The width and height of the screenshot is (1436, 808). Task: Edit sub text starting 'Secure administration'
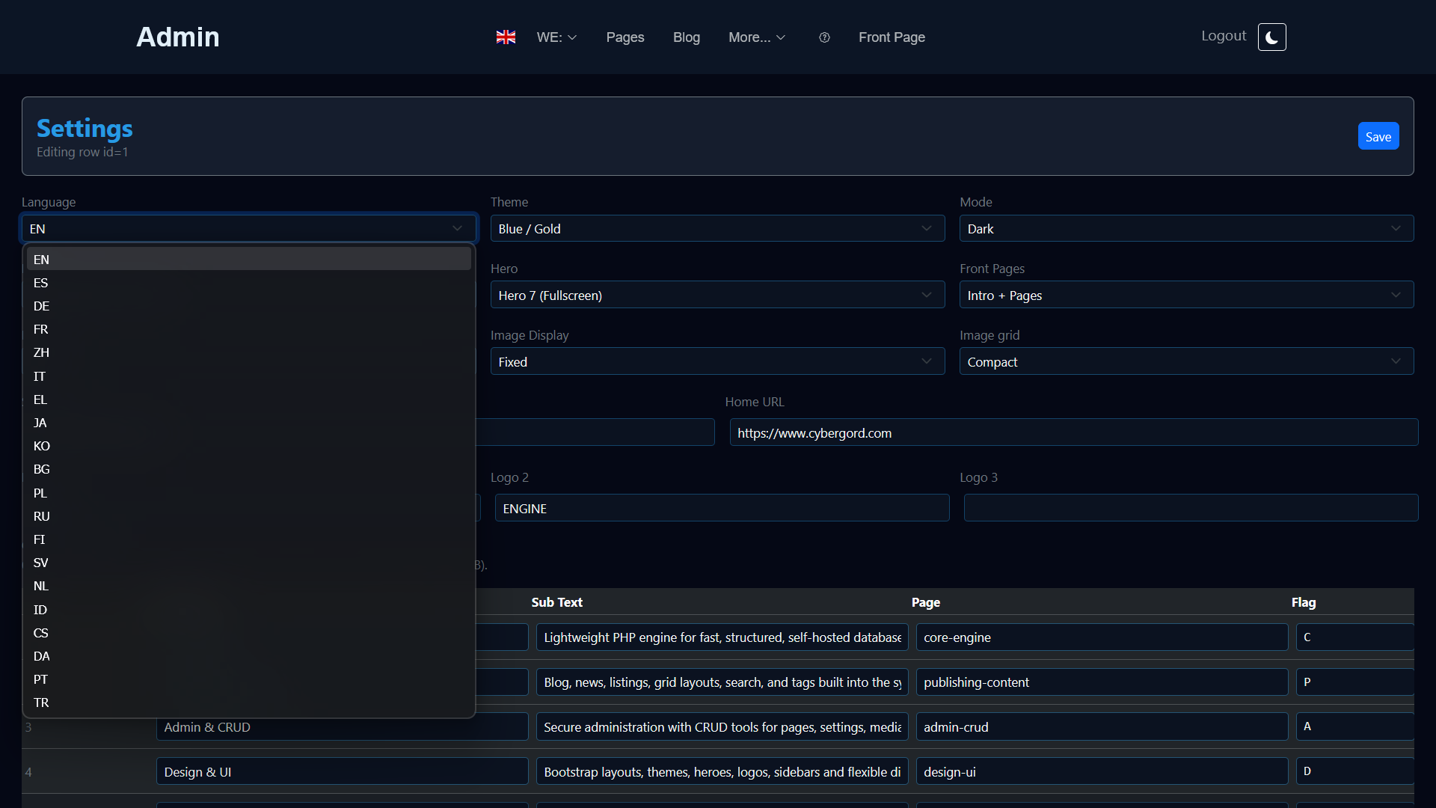click(x=722, y=726)
